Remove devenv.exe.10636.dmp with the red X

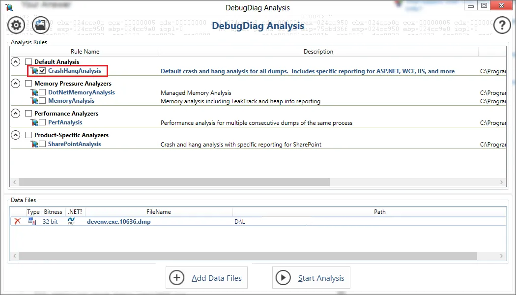click(17, 221)
